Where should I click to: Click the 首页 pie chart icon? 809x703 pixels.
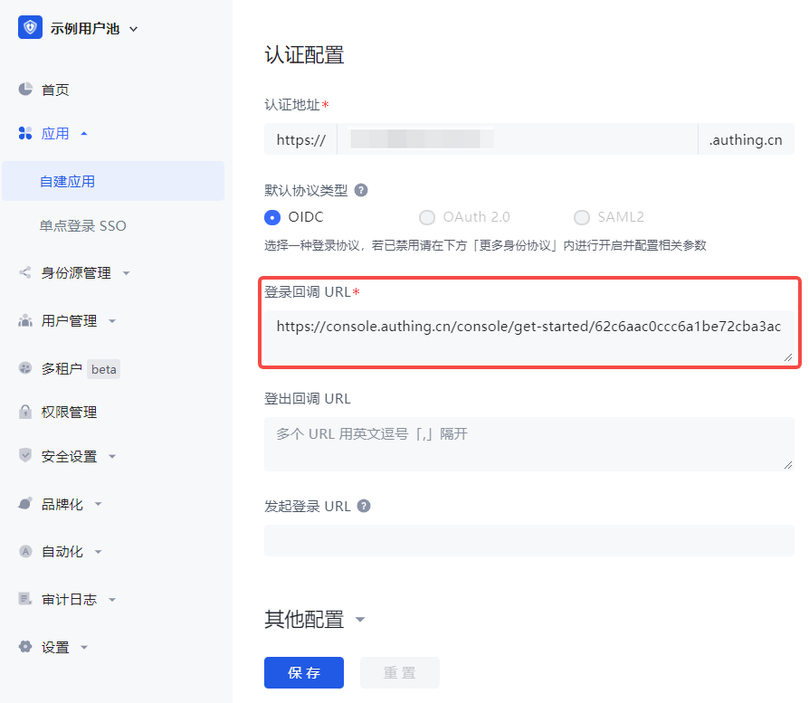coord(25,90)
